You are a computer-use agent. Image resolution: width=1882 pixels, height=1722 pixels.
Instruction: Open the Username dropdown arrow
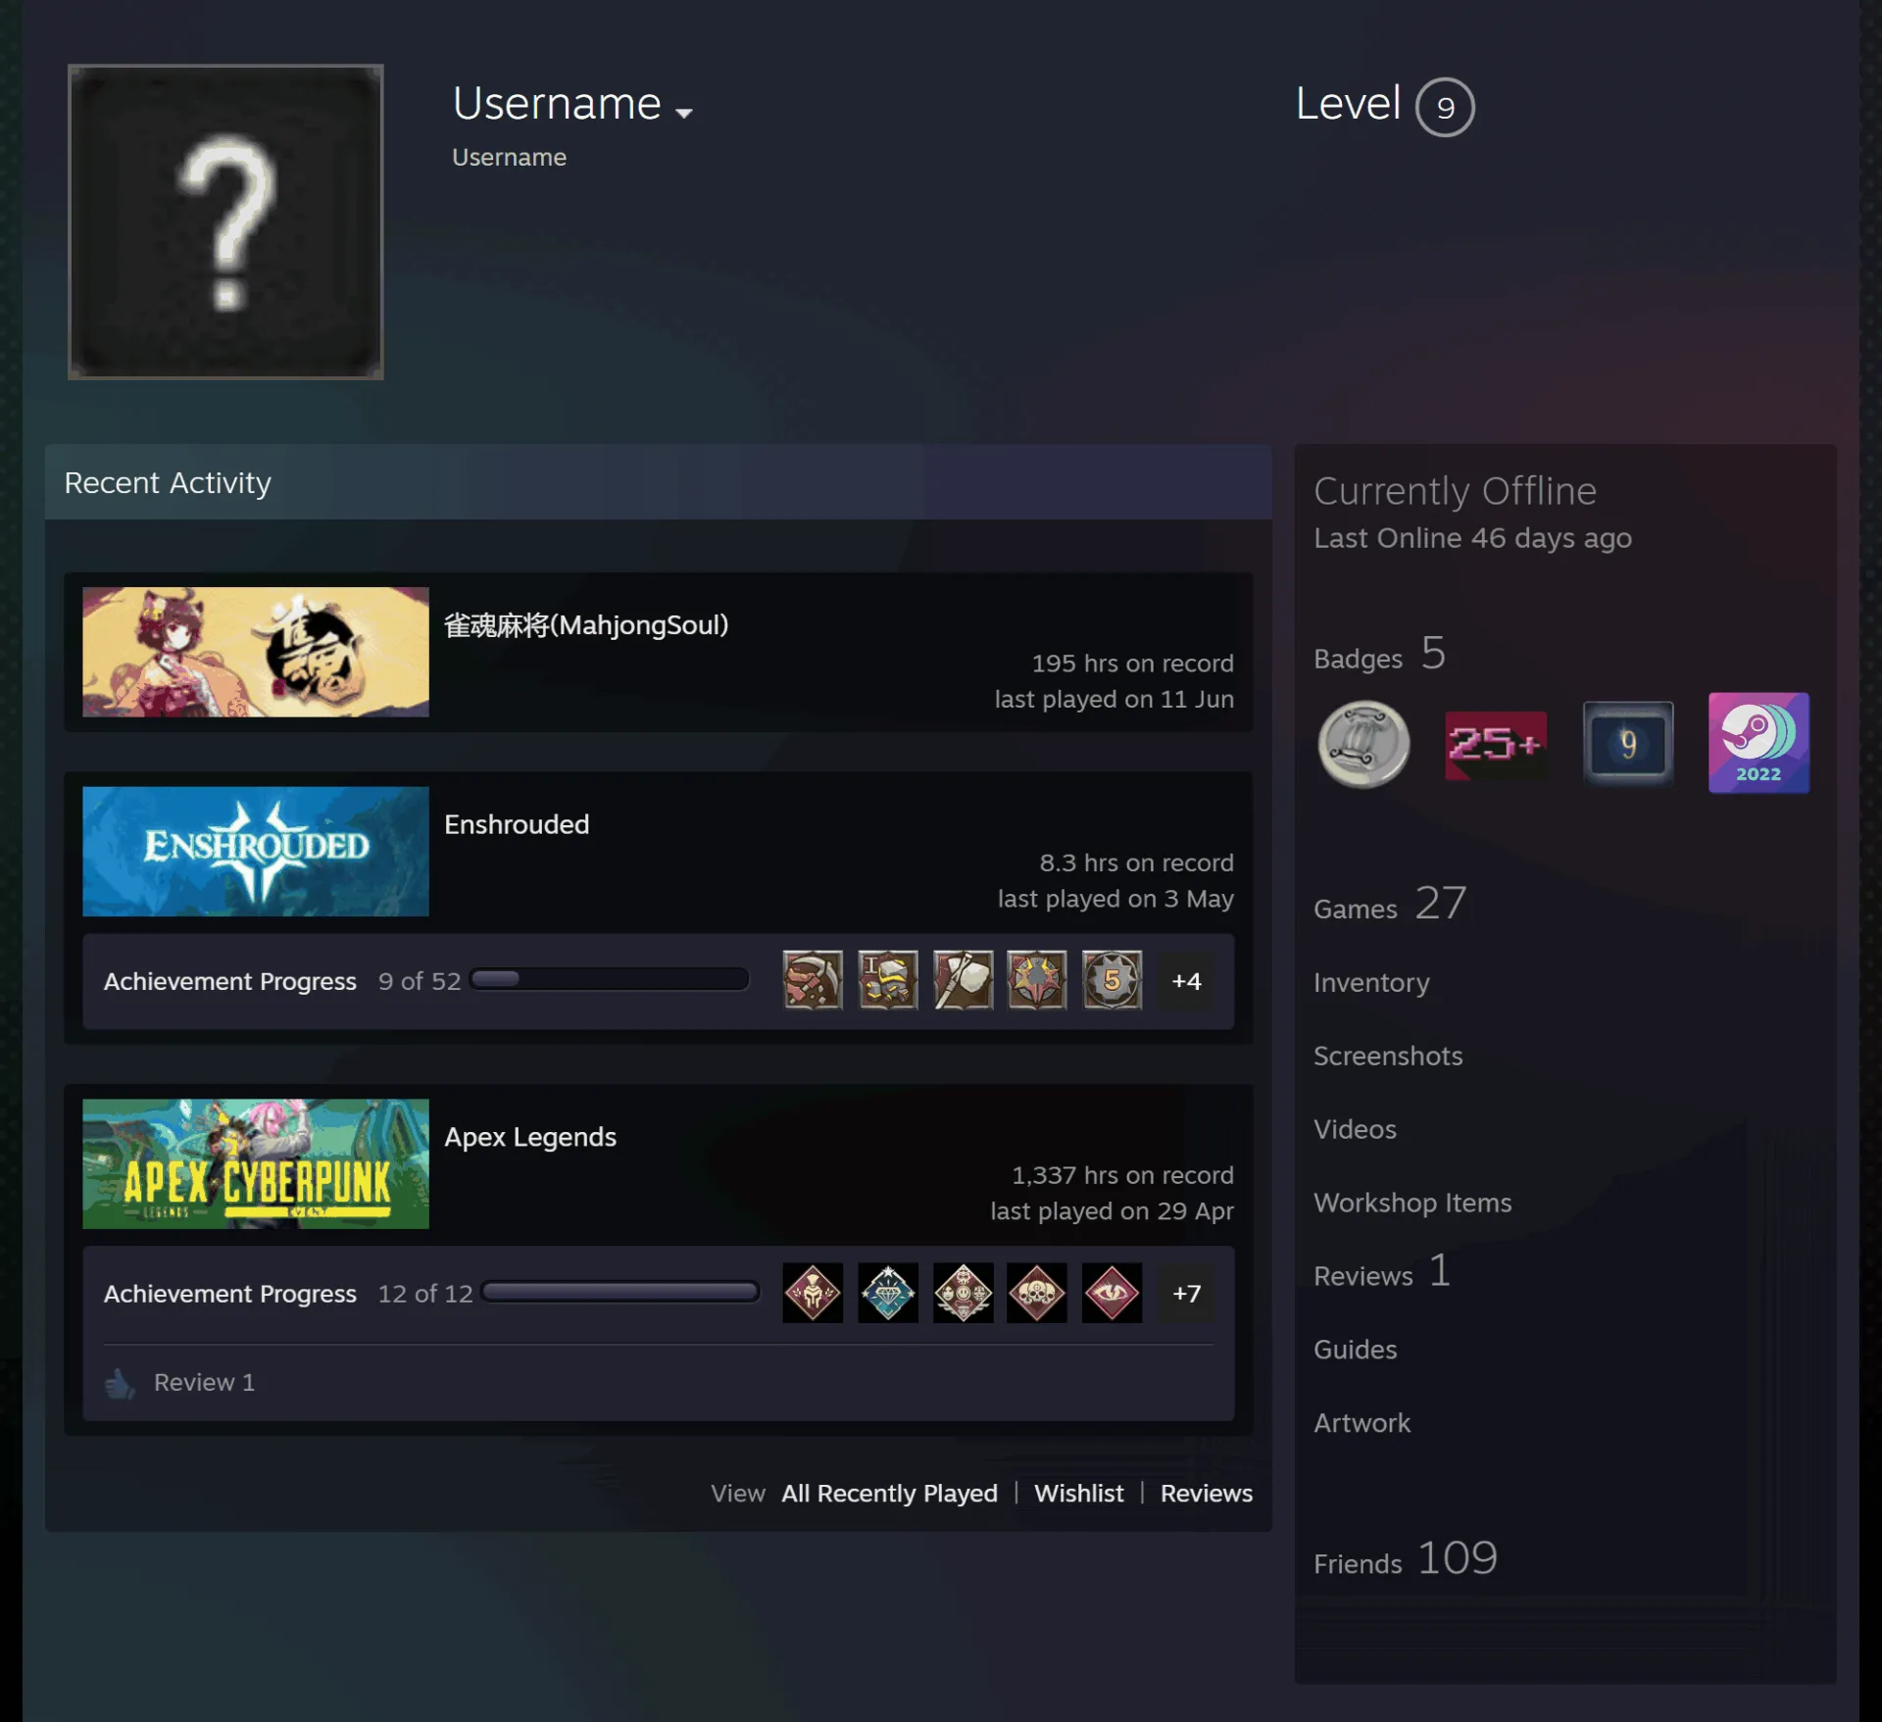[684, 113]
